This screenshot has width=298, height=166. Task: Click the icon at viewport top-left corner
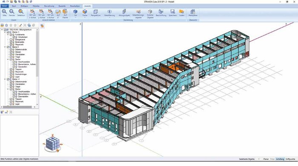[x=42, y=25]
